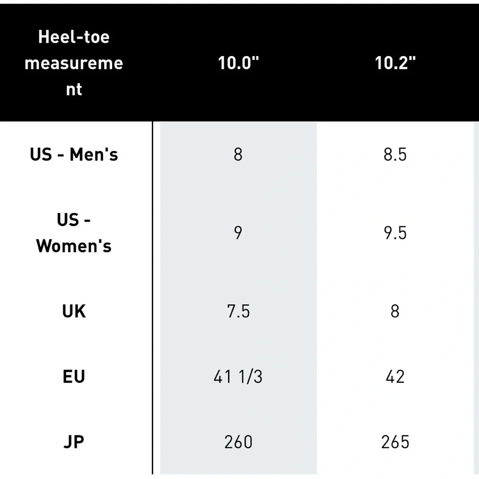Click the vertical divider beside row labels

coord(152,297)
